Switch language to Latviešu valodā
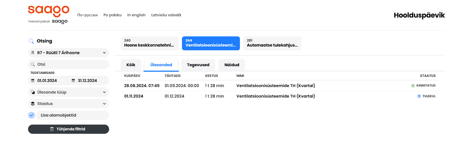The image size is (474, 148). tap(166, 15)
